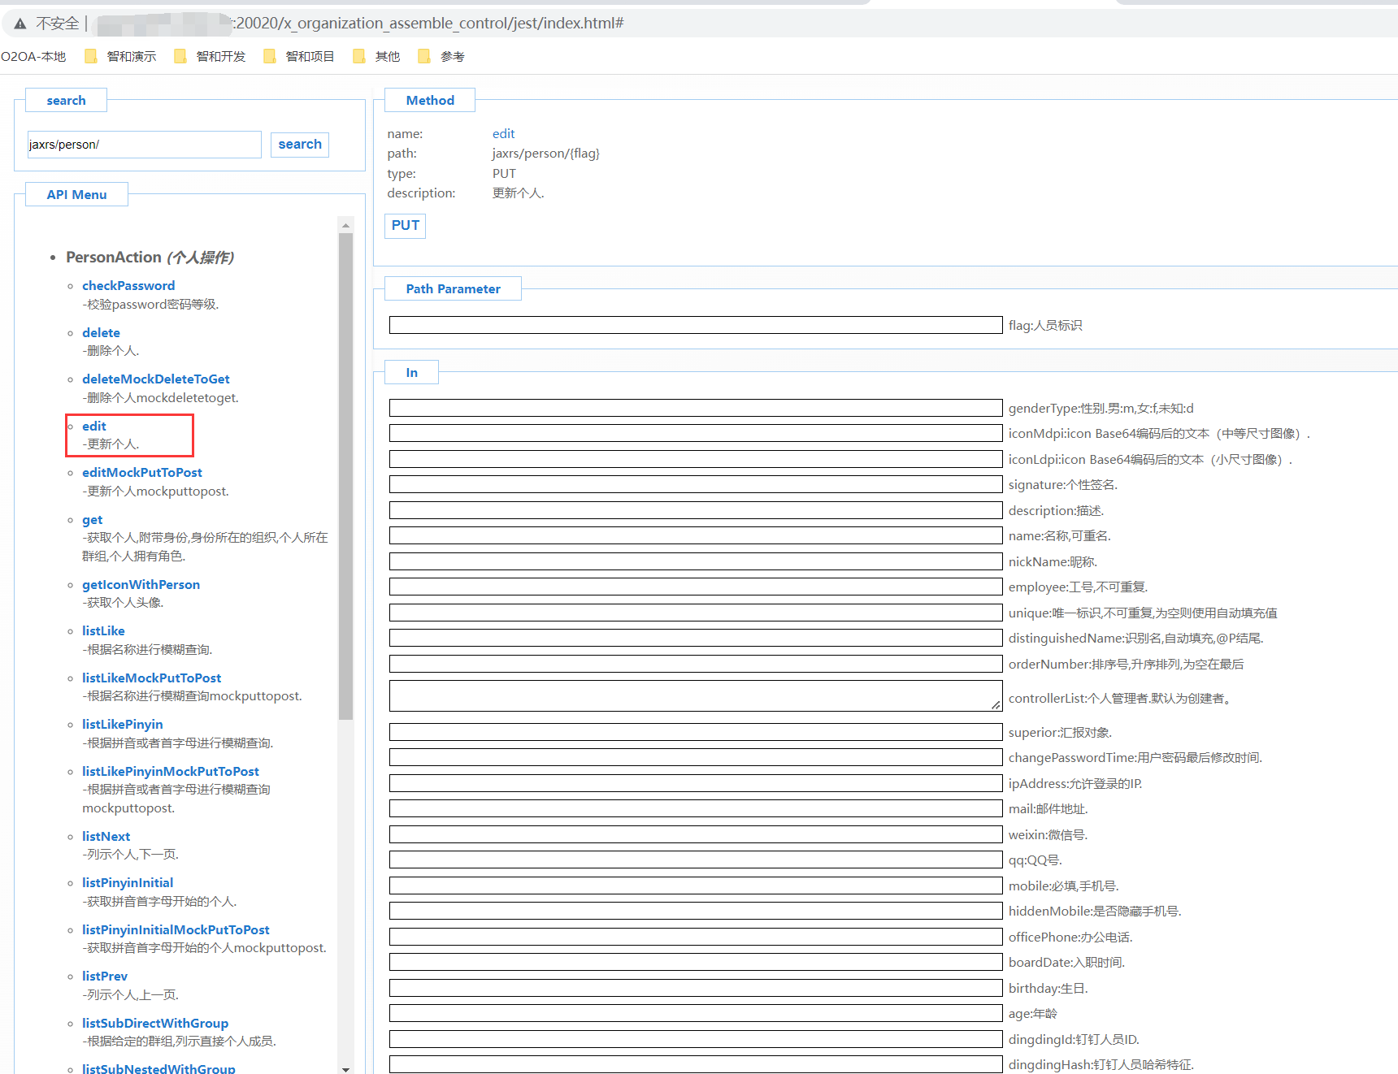
Task: Open the checkPassword API link
Action: [x=128, y=286]
